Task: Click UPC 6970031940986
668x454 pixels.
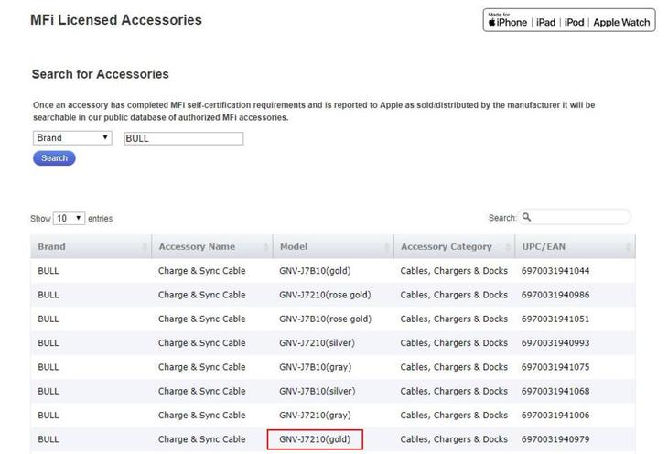Action: 555,295
